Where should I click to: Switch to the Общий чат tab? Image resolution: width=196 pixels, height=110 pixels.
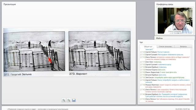coord(148,46)
